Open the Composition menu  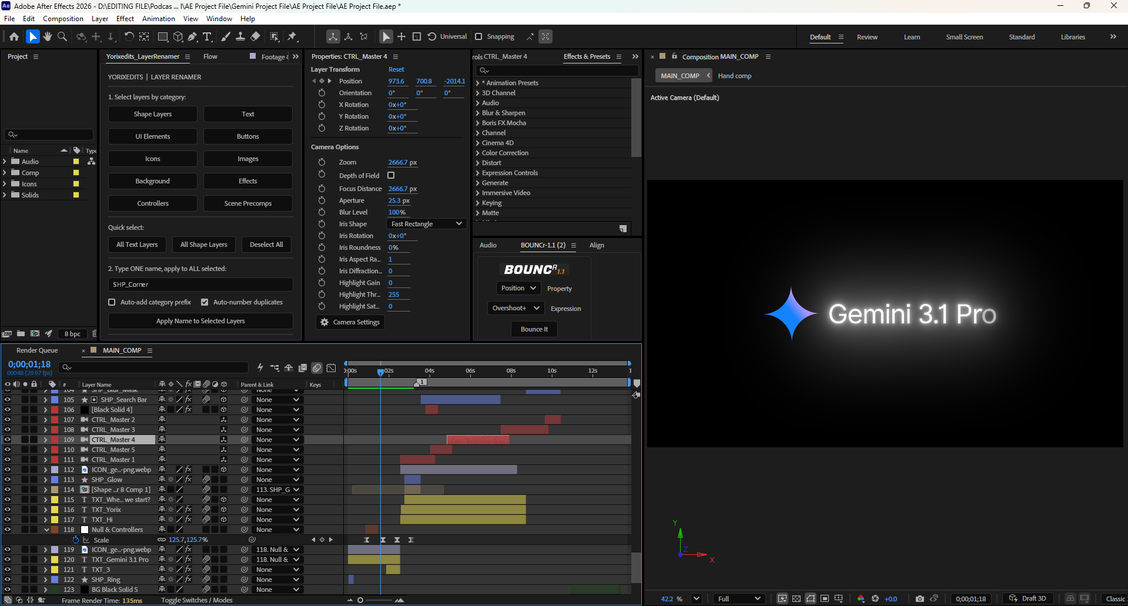[x=63, y=19]
